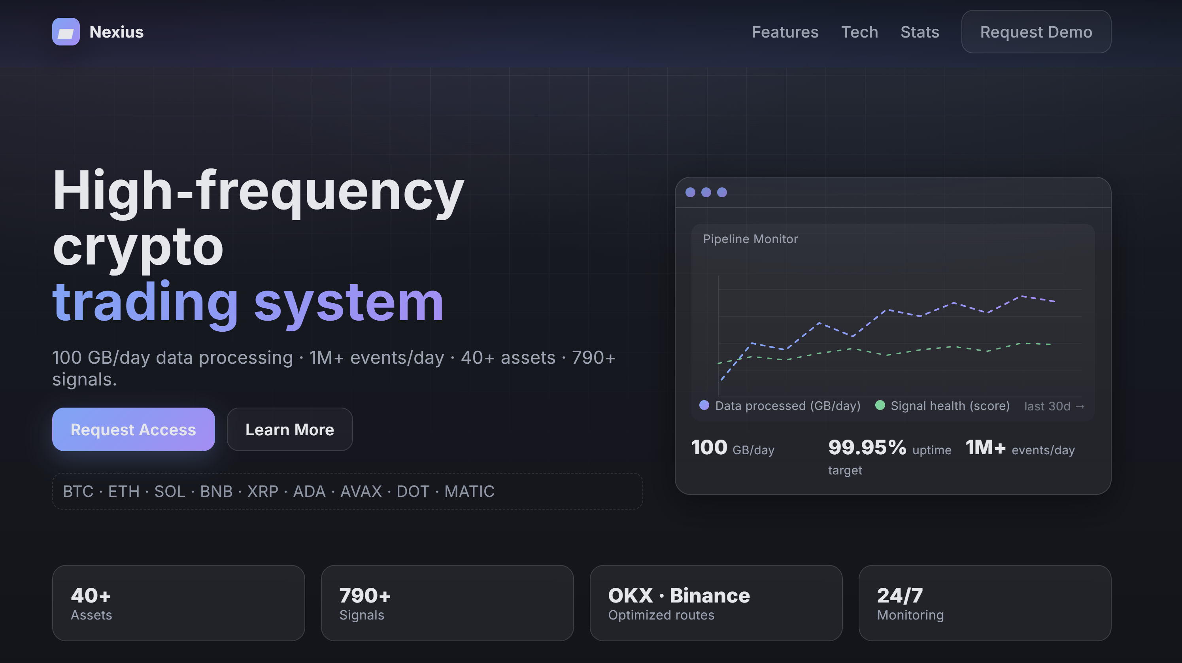Click the 790+ Signals card

447,603
